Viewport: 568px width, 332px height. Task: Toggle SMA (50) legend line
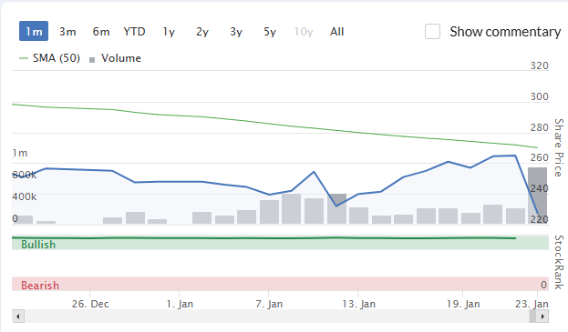point(49,58)
